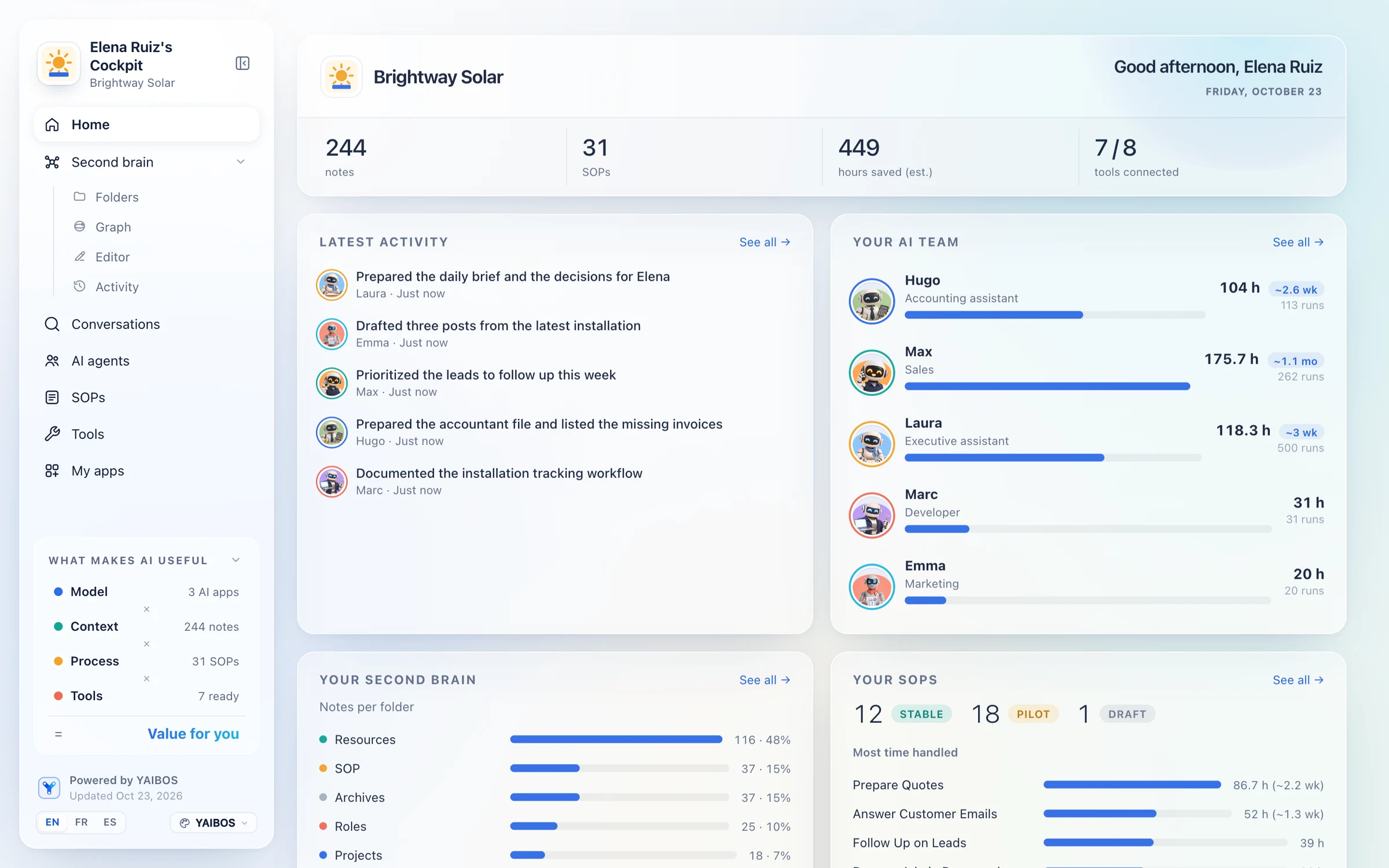This screenshot has width=1389, height=868.
Task: Click Emma's avatar in AI team list
Action: pos(872,586)
